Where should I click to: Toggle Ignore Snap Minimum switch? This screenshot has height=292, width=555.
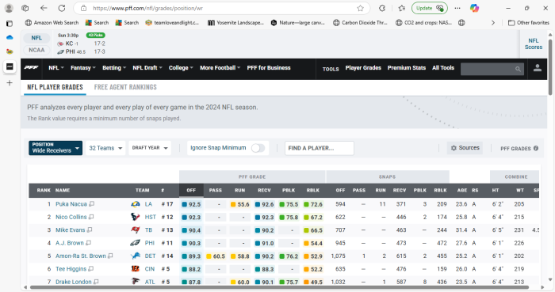point(258,148)
